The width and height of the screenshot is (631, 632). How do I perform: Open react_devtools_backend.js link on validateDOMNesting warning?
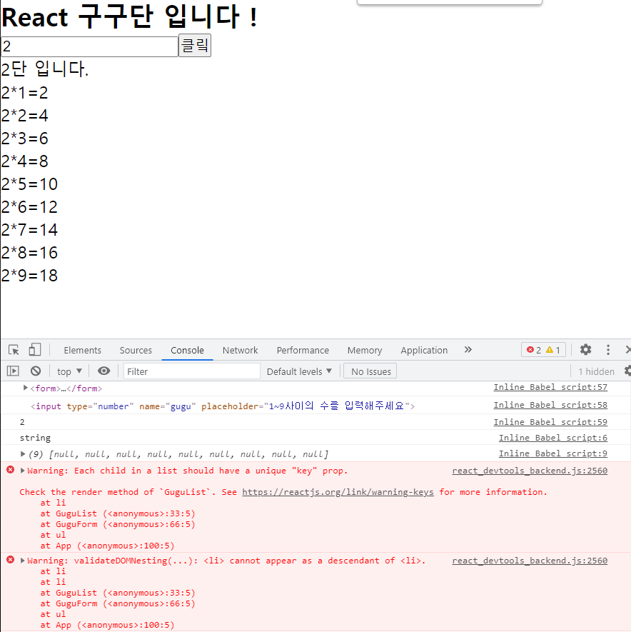[x=530, y=561]
